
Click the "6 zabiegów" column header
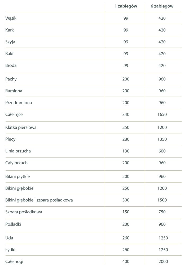coord(162,6)
